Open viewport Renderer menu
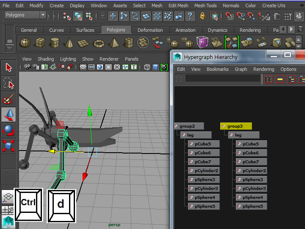The image size is (305, 229). point(109,59)
